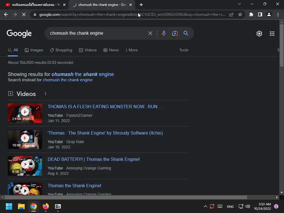
Task: Switch to the Images tab
Action: coord(34,50)
